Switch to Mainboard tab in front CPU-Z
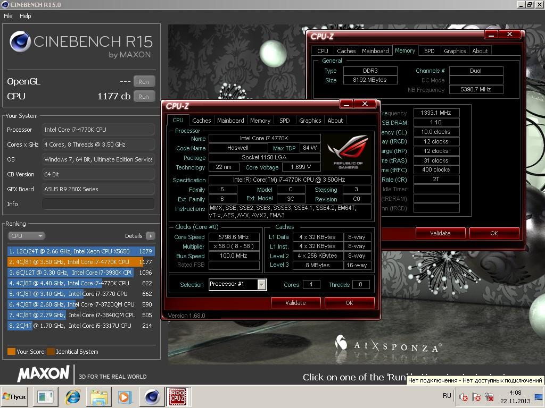Screen dimensions: 545x408 coord(230,121)
